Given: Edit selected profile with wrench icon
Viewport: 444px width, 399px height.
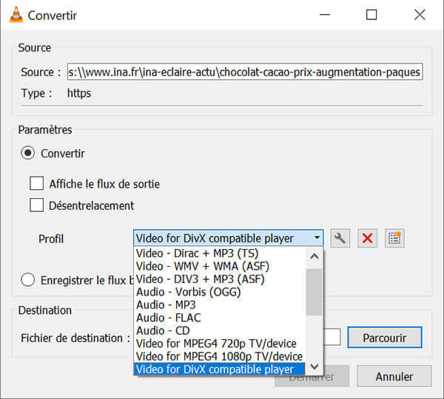Looking at the screenshot, I should 340,239.
